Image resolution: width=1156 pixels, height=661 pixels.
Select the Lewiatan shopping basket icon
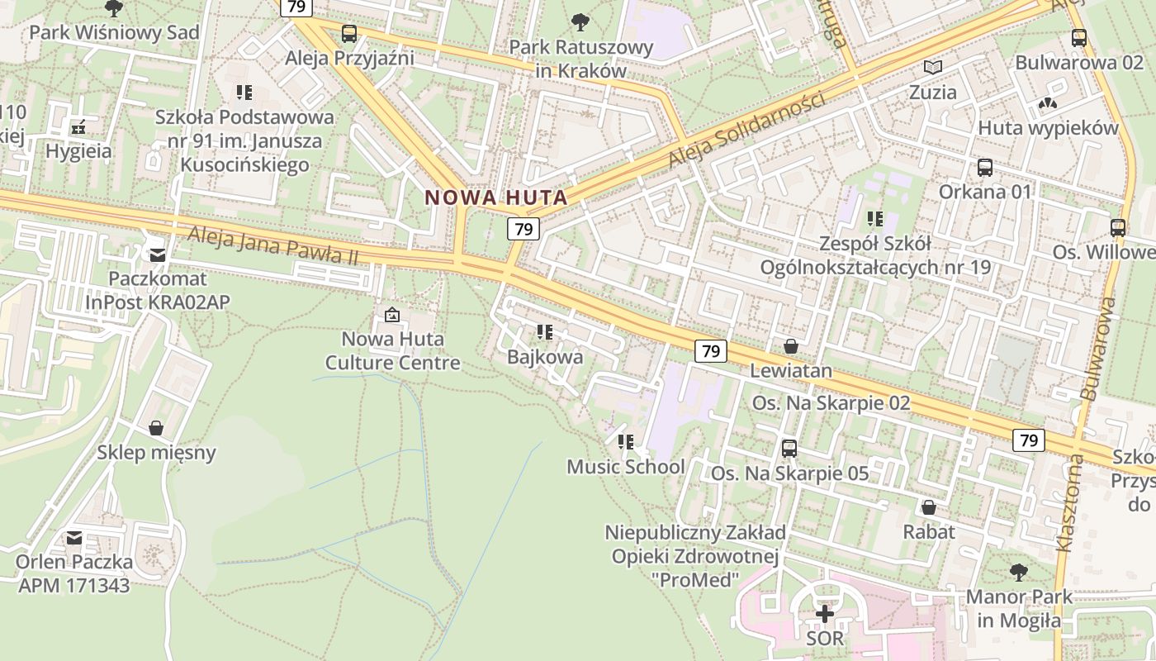[x=790, y=346]
